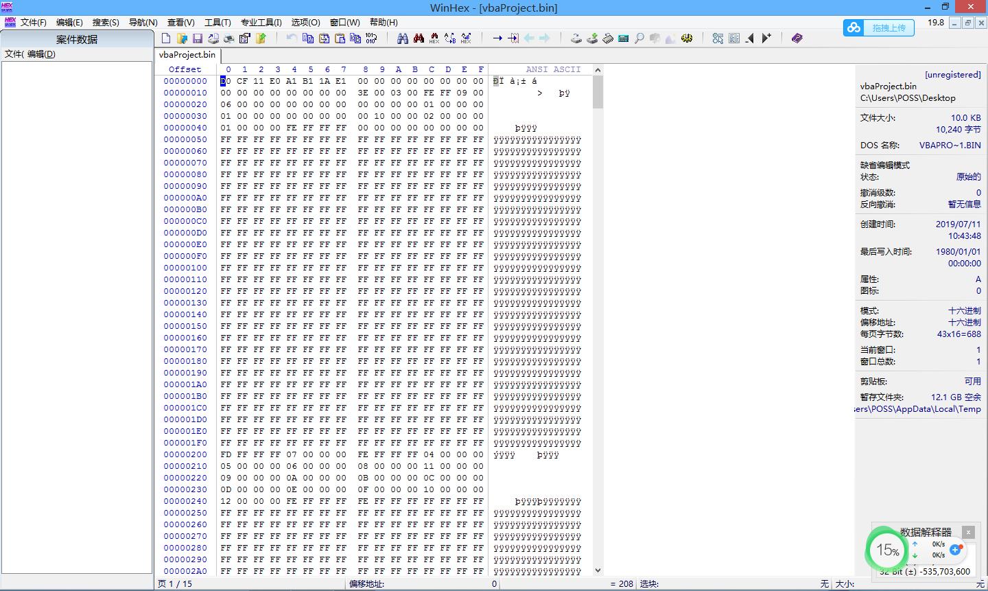Click the Open Disk drive icon
The height and width of the screenshot is (591, 988).
[x=576, y=38]
